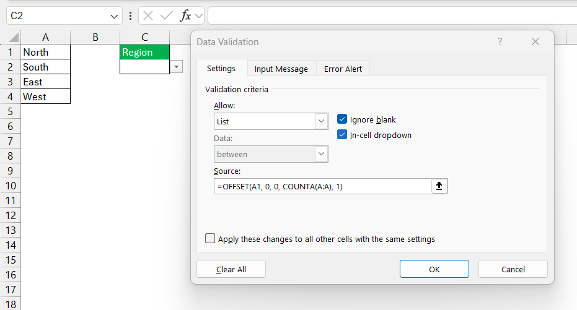Select cell A2 containing South
Viewport: 577px width, 310px height.
(x=46, y=67)
